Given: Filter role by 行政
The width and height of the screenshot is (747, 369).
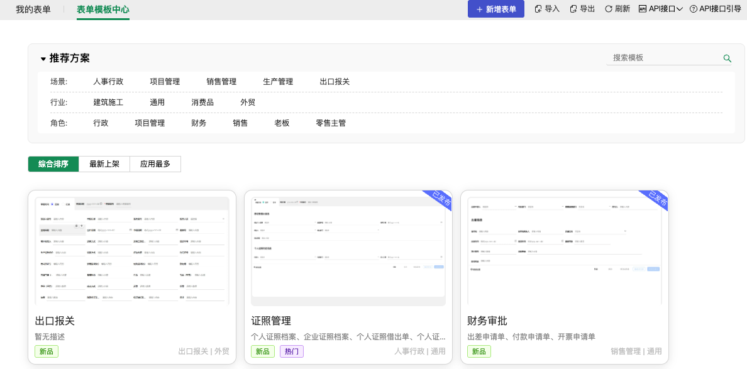Looking at the screenshot, I should click(x=101, y=123).
